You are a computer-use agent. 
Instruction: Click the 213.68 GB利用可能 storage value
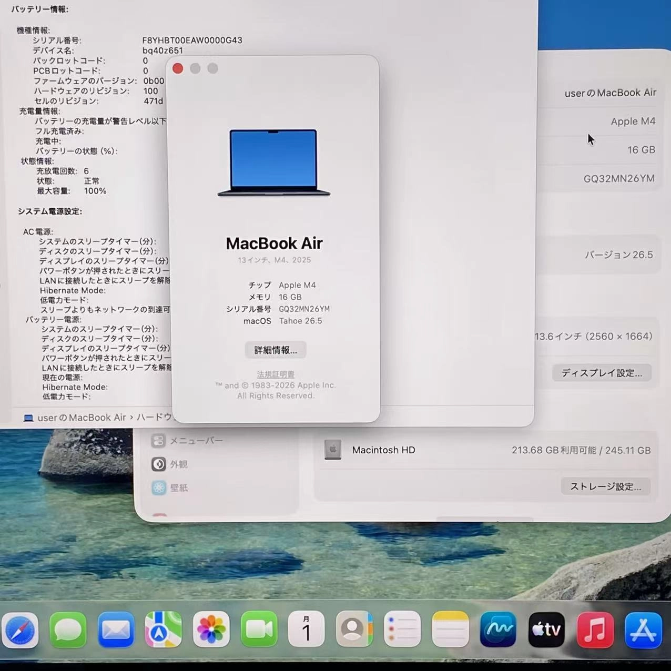554,451
